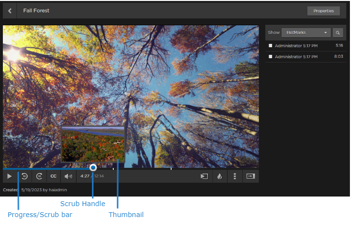359x228 pixels.
Task: Click the flag-on-screen icon in player controls
Action: coord(204,176)
